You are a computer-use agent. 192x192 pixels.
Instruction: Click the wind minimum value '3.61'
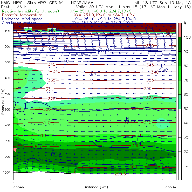[x=94, y=74]
